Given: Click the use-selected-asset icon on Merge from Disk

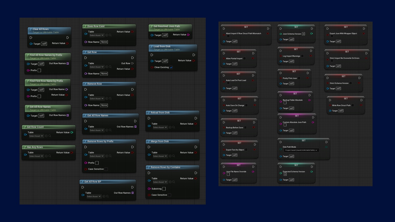Looking at the screenshot, I should (170, 156).
